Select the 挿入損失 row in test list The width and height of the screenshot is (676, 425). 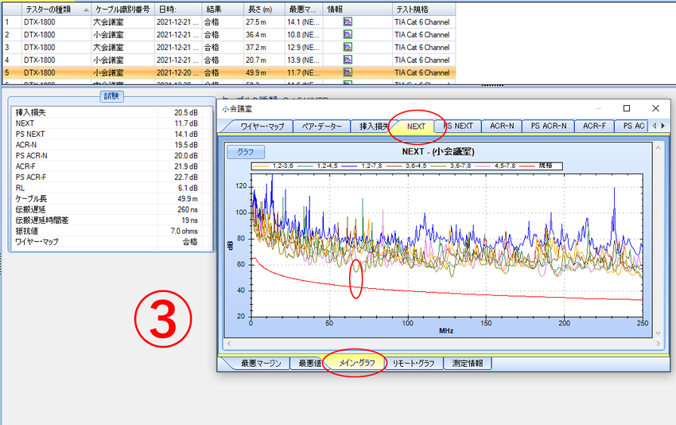click(x=111, y=112)
